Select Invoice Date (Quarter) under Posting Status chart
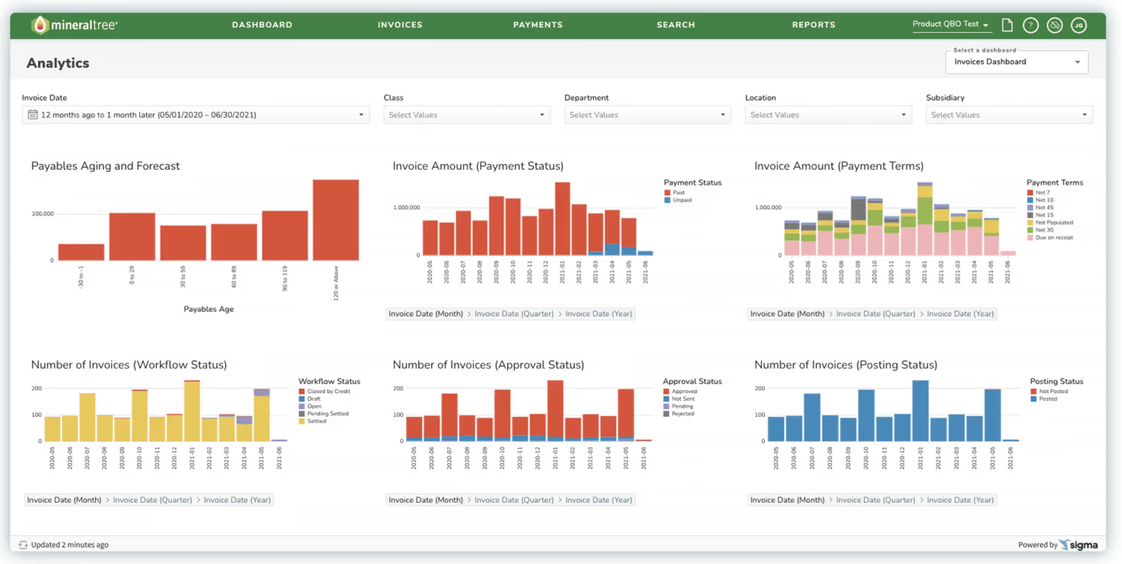Viewport: 1122px width, 564px height. tap(875, 500)
